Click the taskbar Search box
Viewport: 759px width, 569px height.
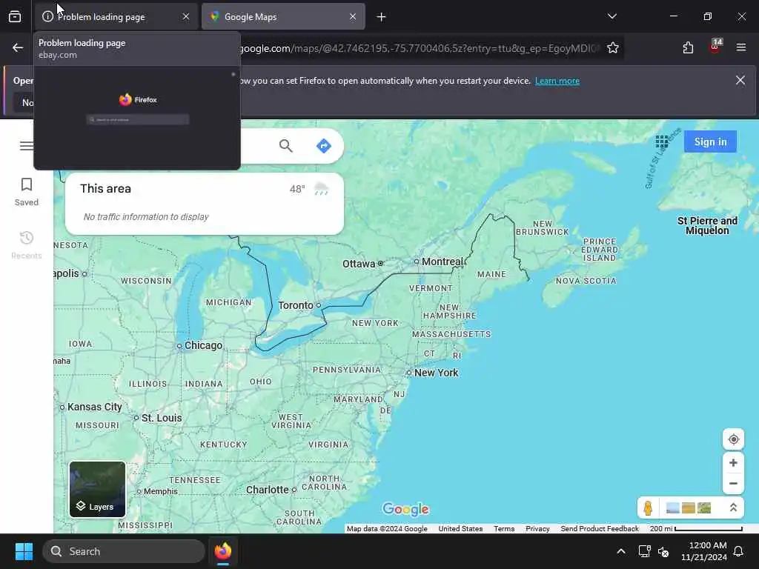pos(124,551)
